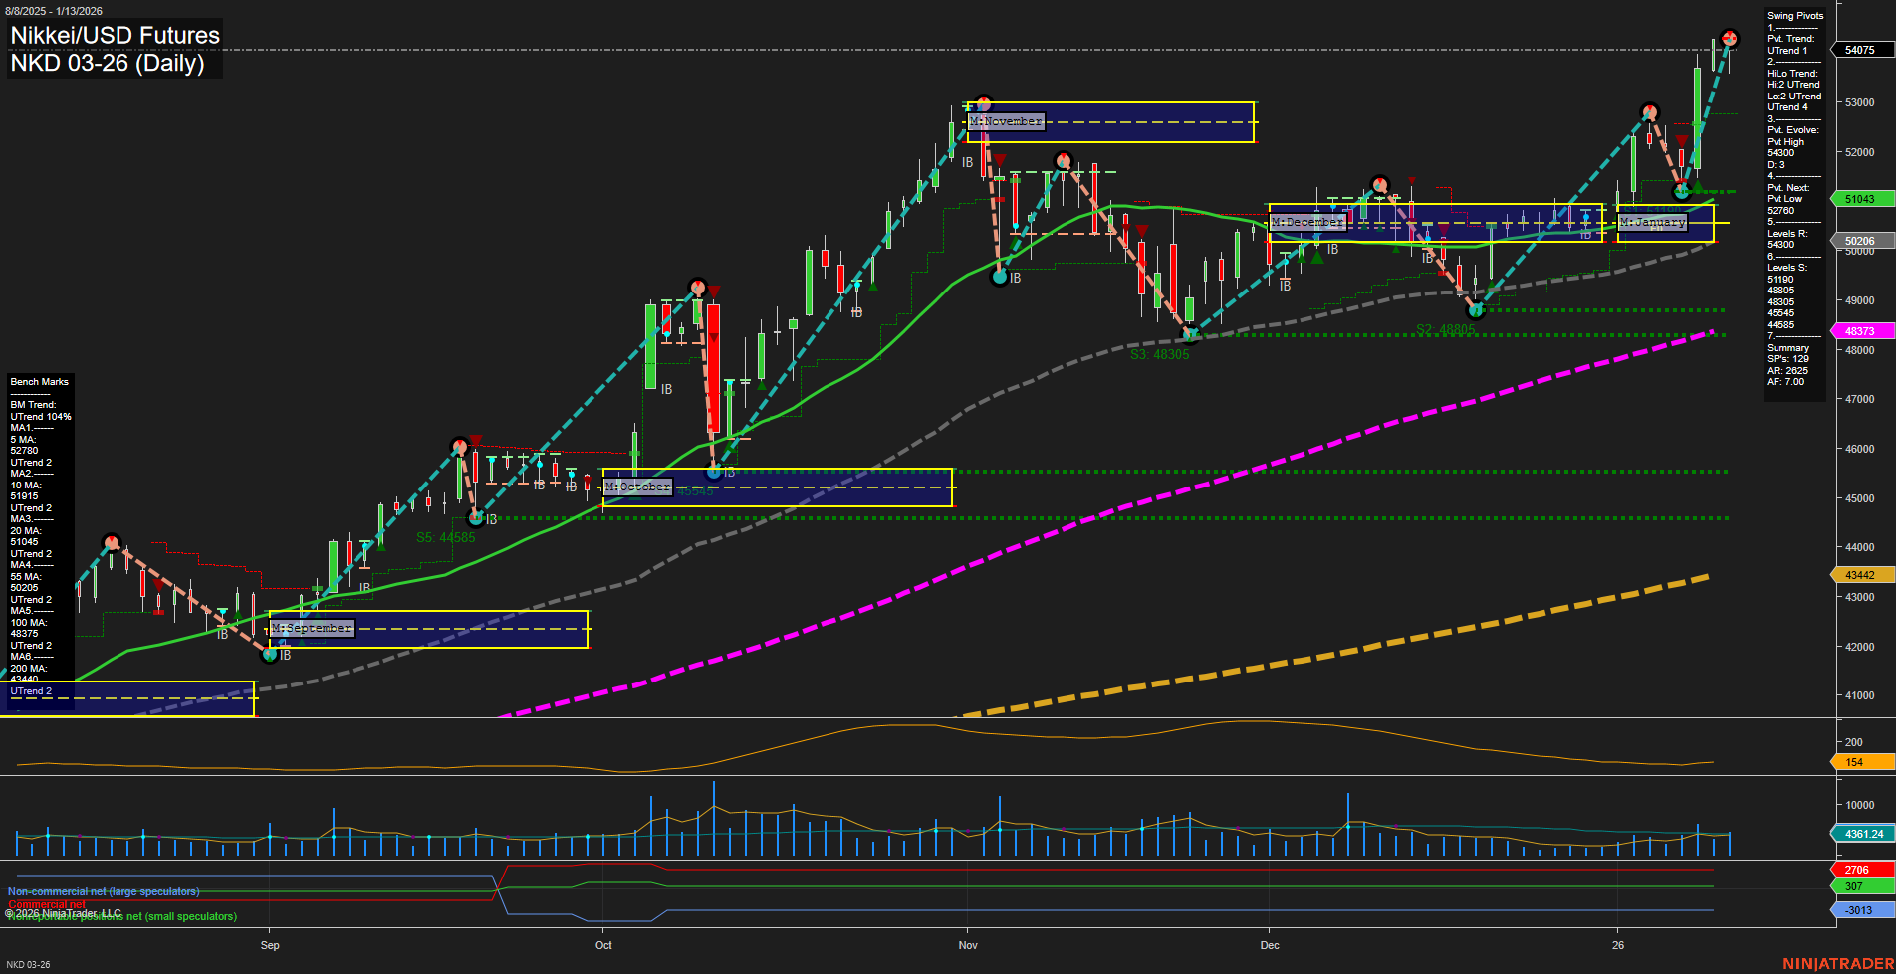This screenshot has height=974, width=1896.
Task: Select the red down-triangle above the December swing high
Action: point(1411,178)
